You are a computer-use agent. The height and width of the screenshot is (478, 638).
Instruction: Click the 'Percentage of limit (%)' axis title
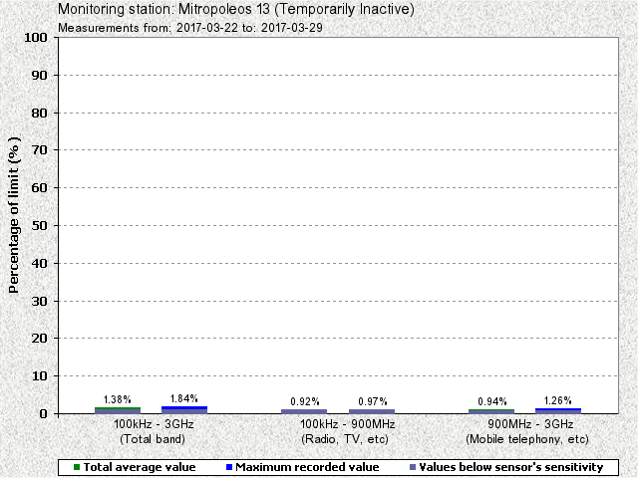point(13,214)
